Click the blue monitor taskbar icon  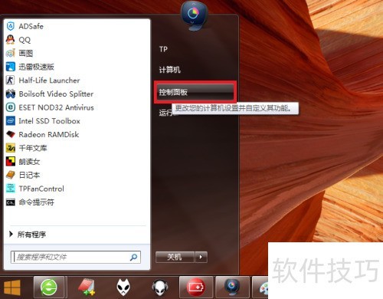[x=232, y=287]
